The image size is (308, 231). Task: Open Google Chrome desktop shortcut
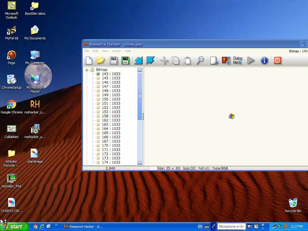coord(12,107)
